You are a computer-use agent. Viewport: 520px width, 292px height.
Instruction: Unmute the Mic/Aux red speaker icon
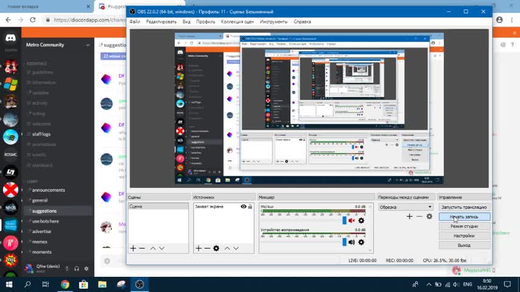tap(352, 220)
